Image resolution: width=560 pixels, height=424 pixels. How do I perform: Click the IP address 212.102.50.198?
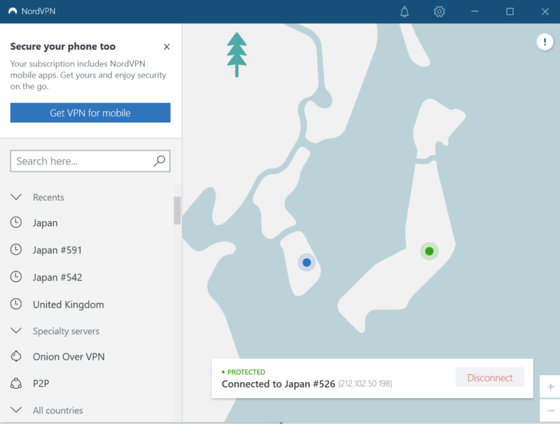tap(365, 383)
